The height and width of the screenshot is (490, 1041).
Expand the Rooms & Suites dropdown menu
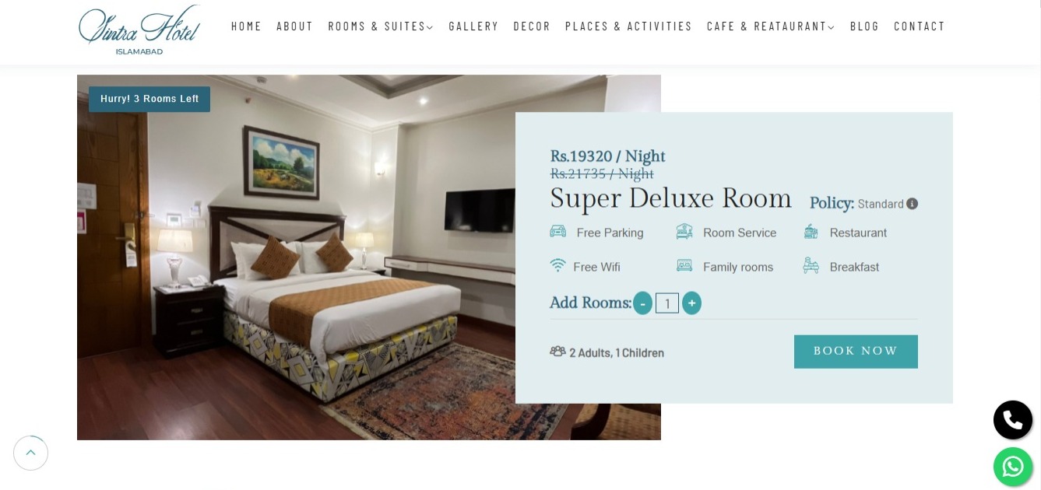380,26
